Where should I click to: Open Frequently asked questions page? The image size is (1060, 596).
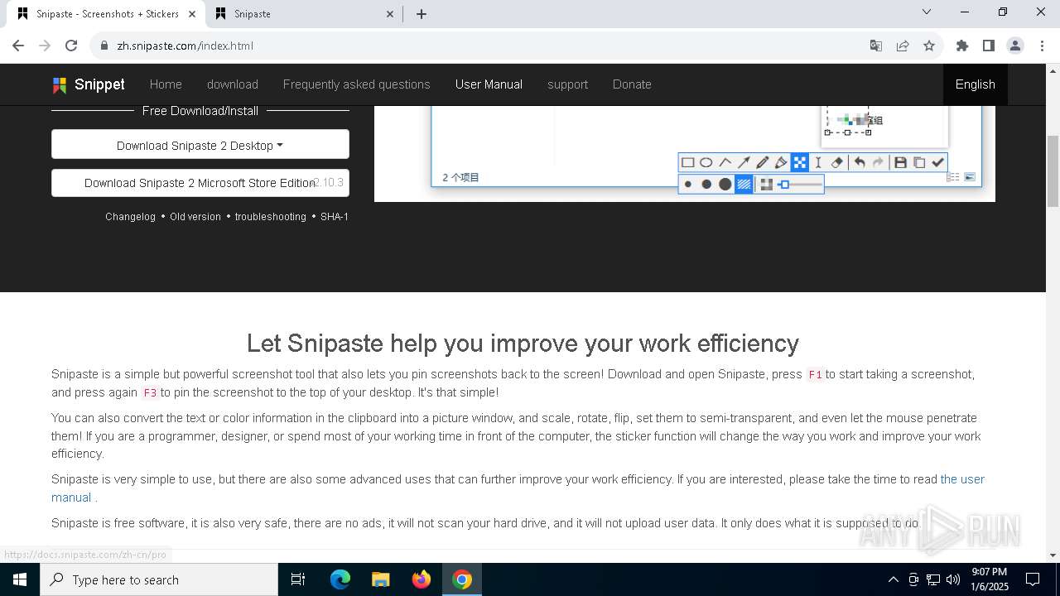(357, 84)
